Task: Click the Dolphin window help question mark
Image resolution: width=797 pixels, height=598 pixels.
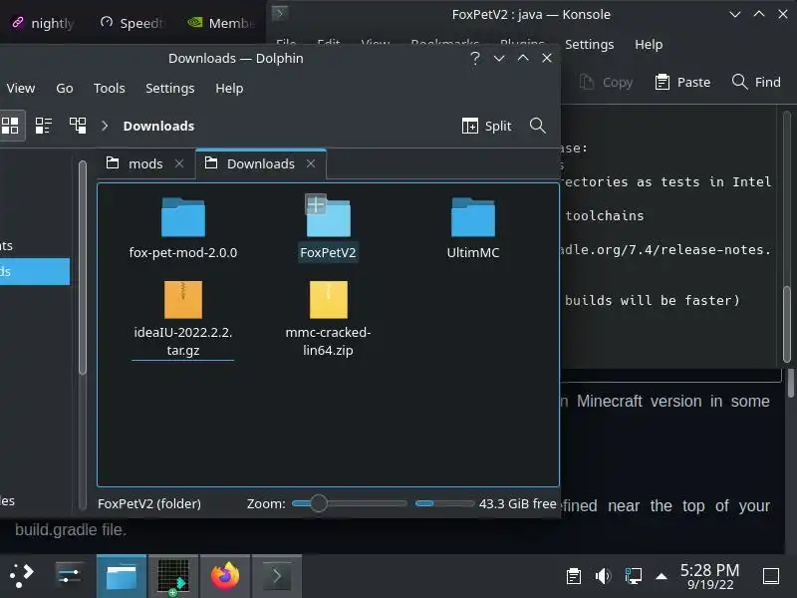Action: (475, 58)
